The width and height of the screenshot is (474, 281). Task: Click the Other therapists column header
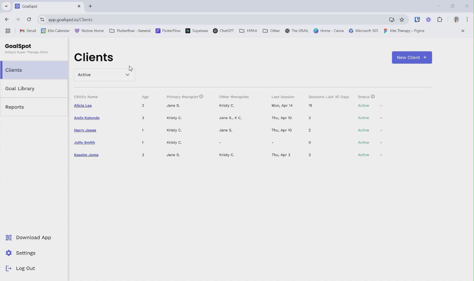[x=234, y=97]
